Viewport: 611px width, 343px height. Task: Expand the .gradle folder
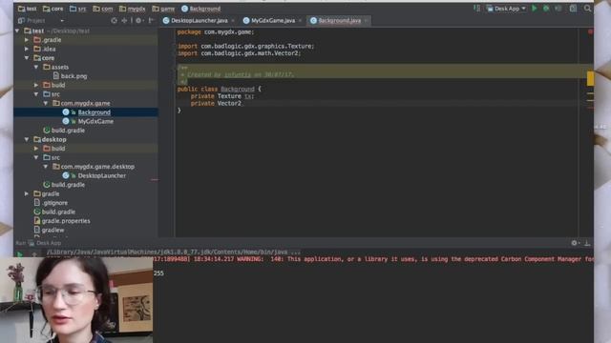(27, 40)
